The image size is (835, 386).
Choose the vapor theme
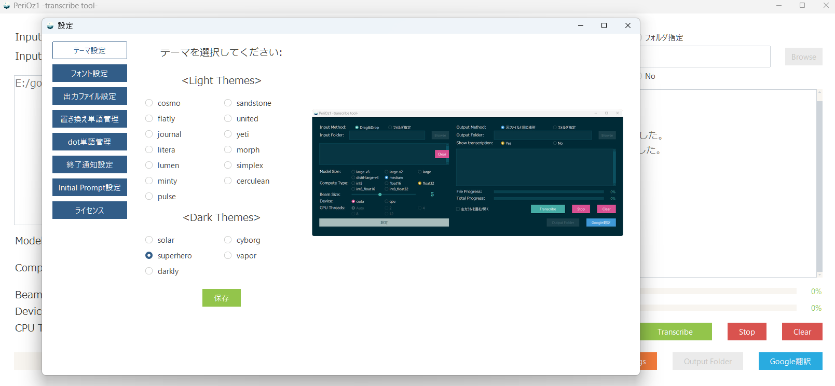[228, 256]
